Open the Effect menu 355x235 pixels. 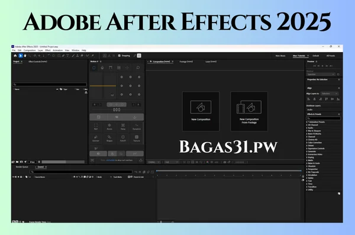coord(48,50)
